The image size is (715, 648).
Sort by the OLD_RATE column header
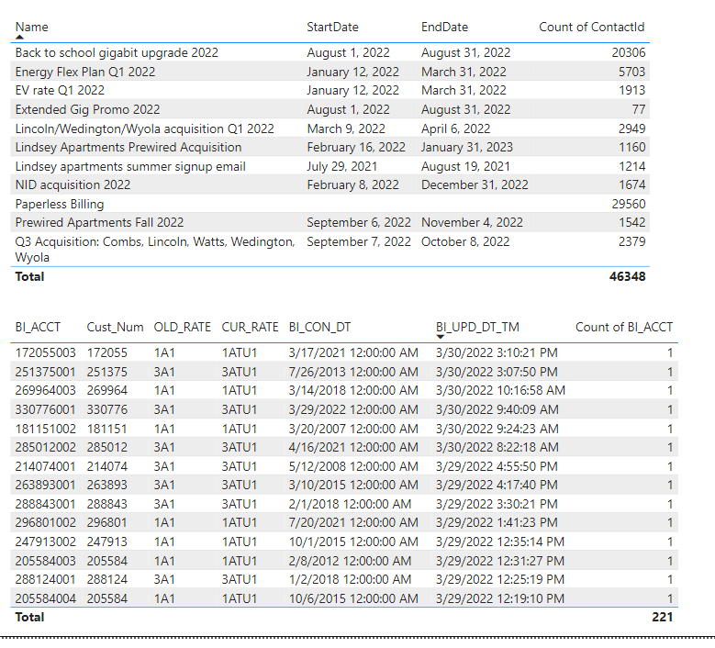[183, 328]
